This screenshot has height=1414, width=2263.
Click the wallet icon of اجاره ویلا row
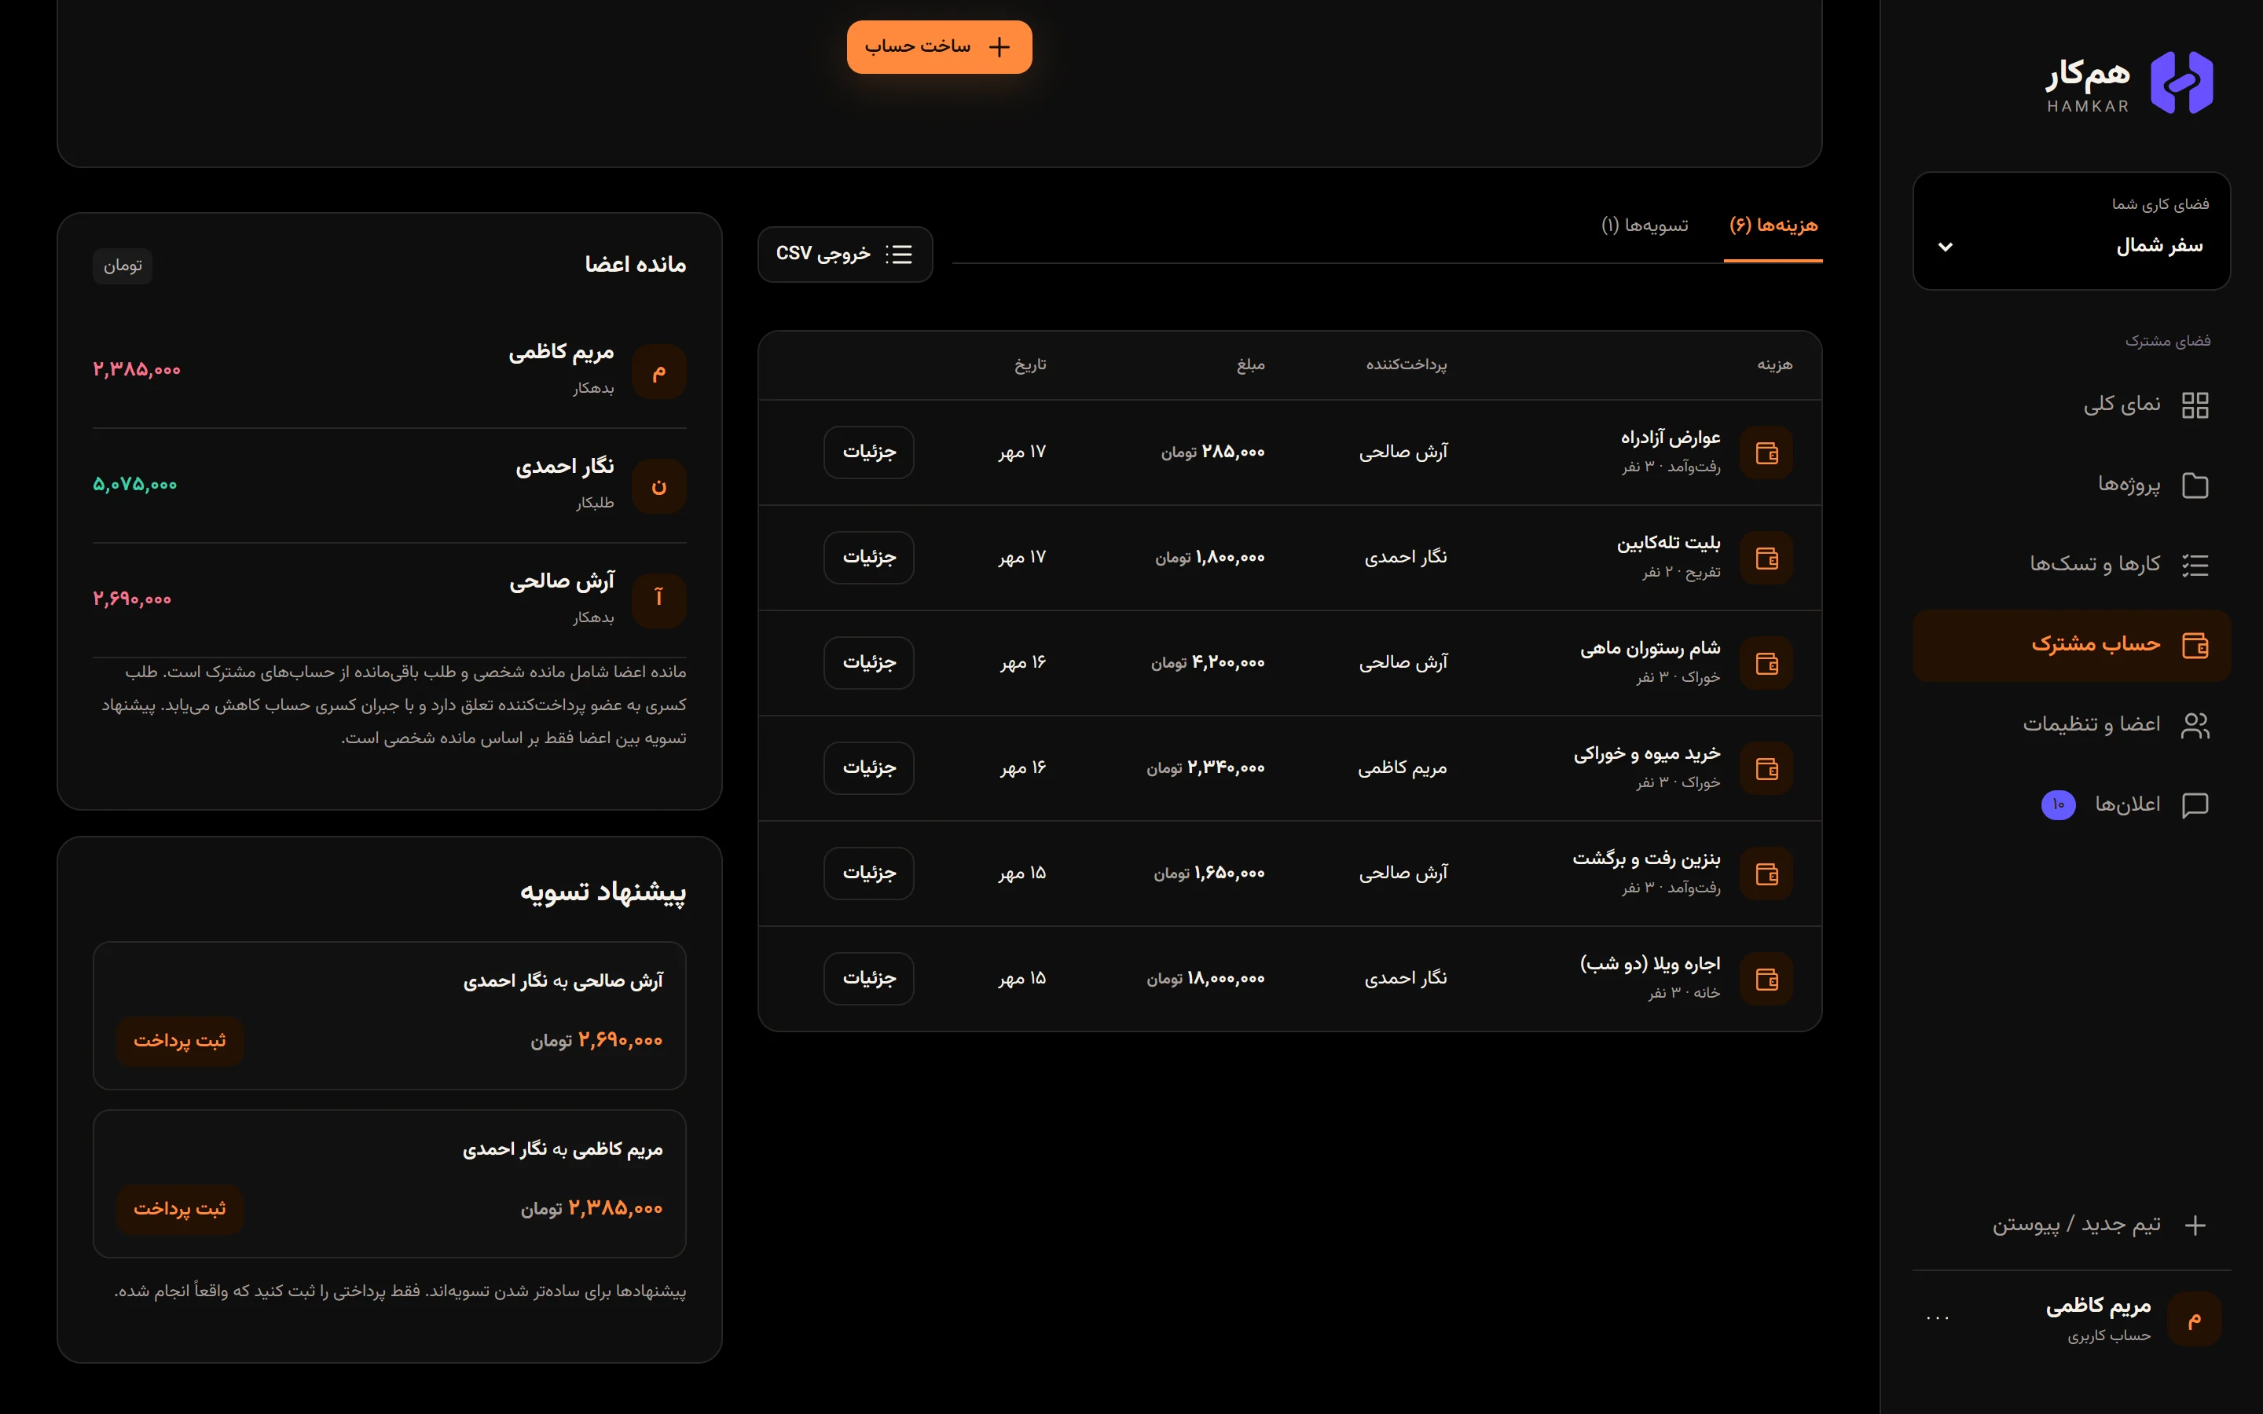(1766, 979)
